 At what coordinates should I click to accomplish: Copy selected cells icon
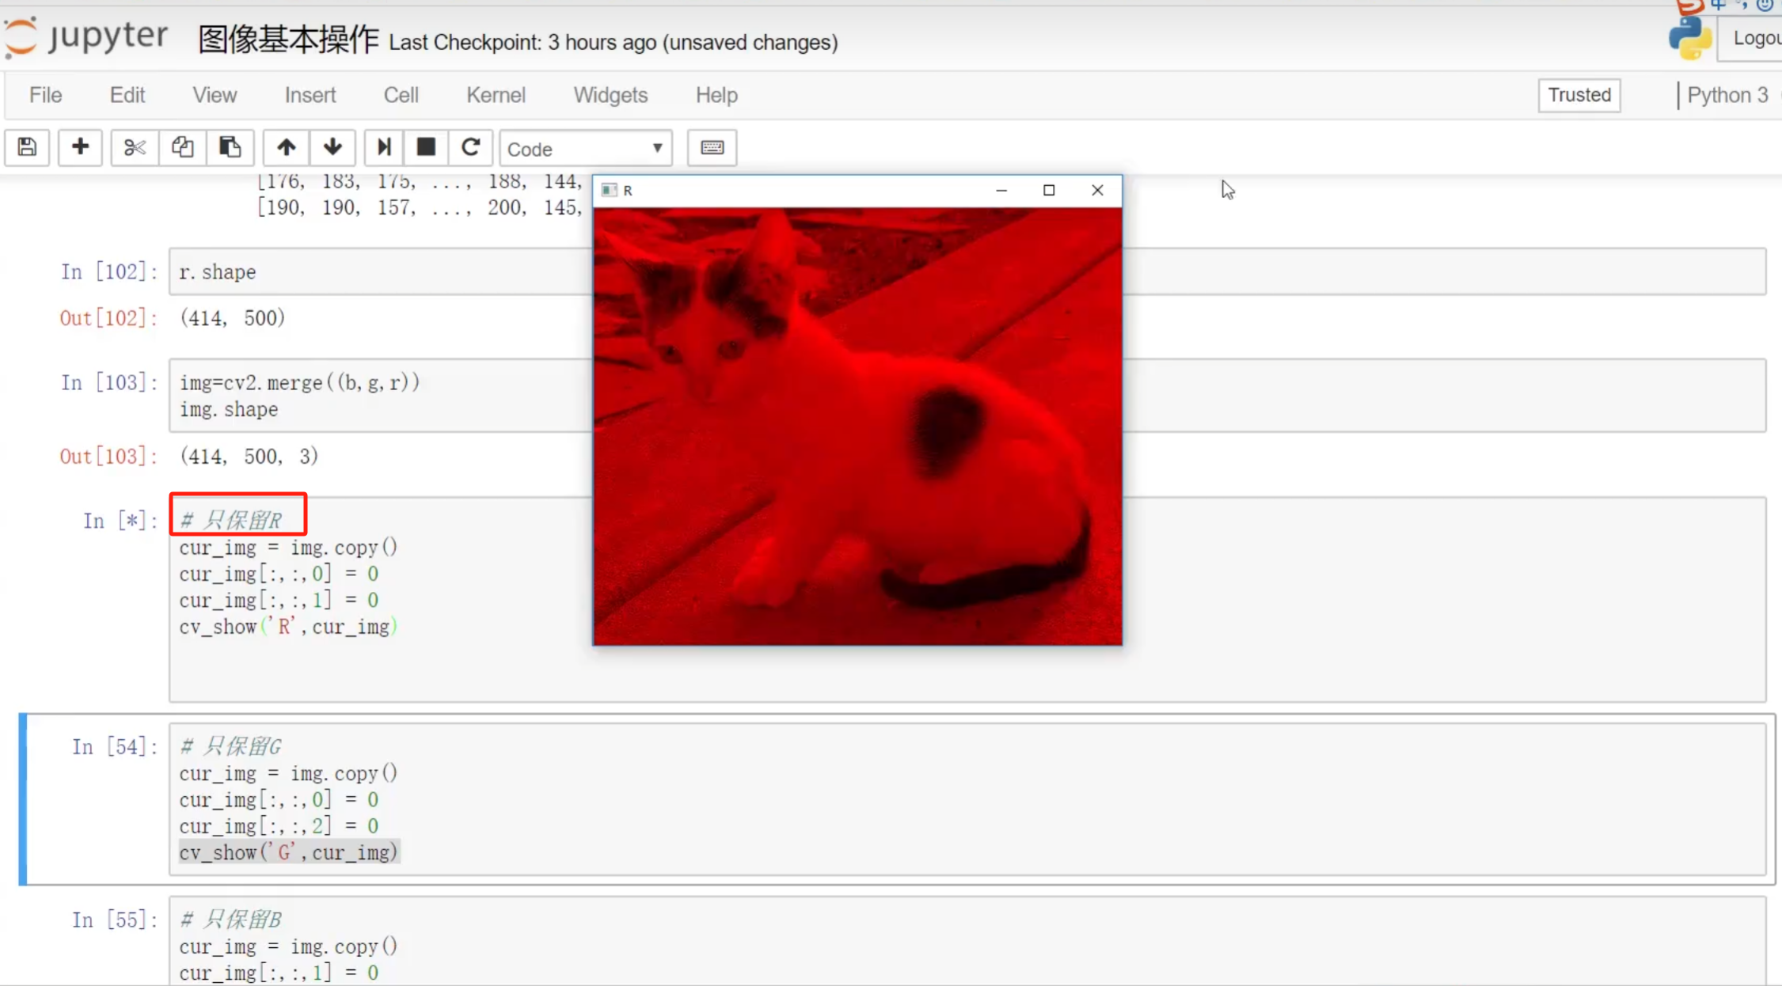click(182, 148)
